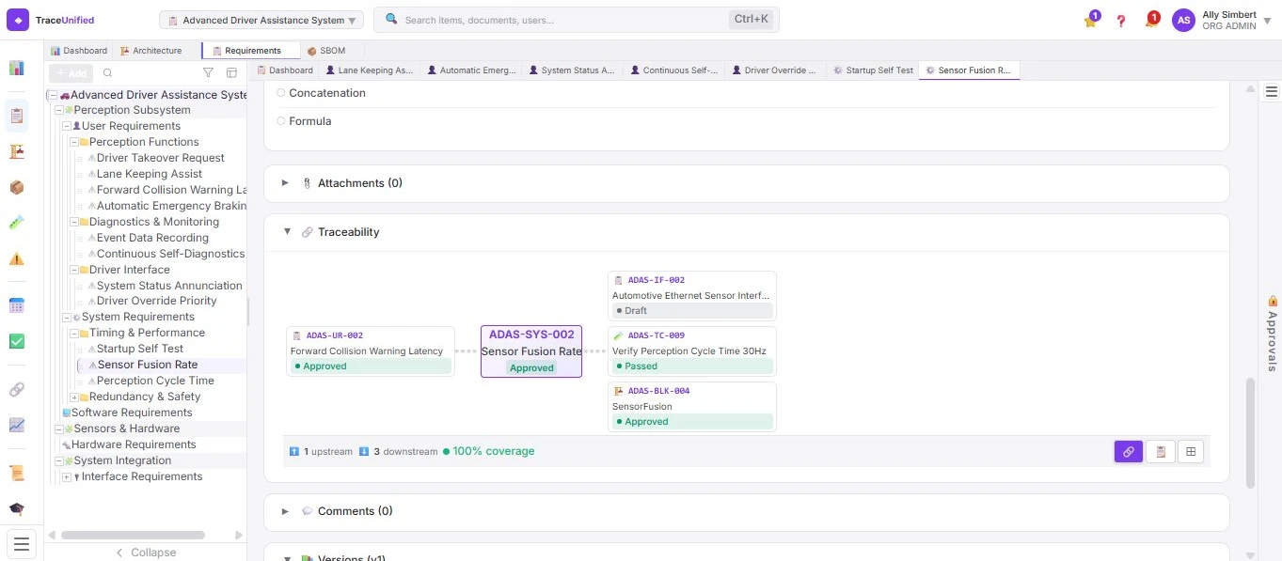
Task: Collapse the Diagnostics & Monitoring folder
Action: 73,222
